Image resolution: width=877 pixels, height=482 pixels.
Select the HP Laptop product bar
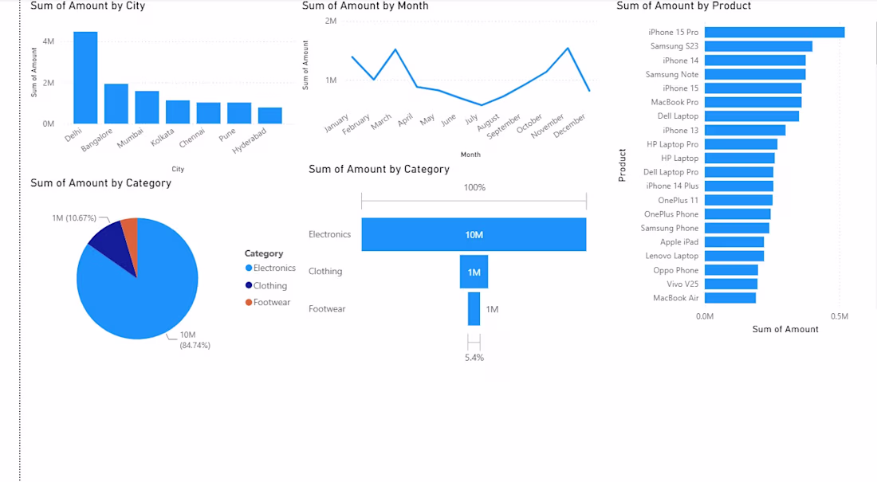tap(739, 159)
